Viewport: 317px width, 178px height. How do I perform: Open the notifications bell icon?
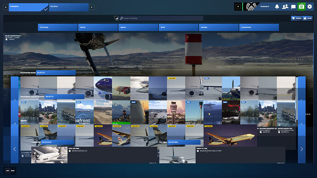click(x=277, y=7)
